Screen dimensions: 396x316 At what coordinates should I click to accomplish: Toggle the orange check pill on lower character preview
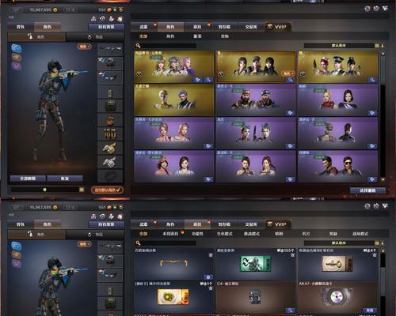(85, 244)
